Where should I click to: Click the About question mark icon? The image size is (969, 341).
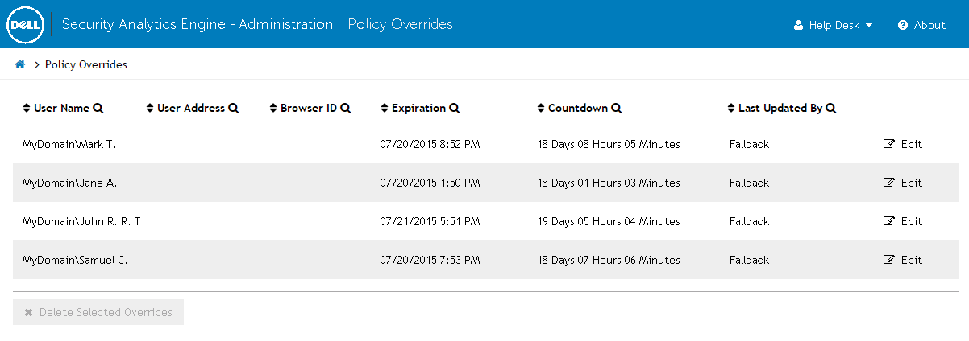[903, 25]
